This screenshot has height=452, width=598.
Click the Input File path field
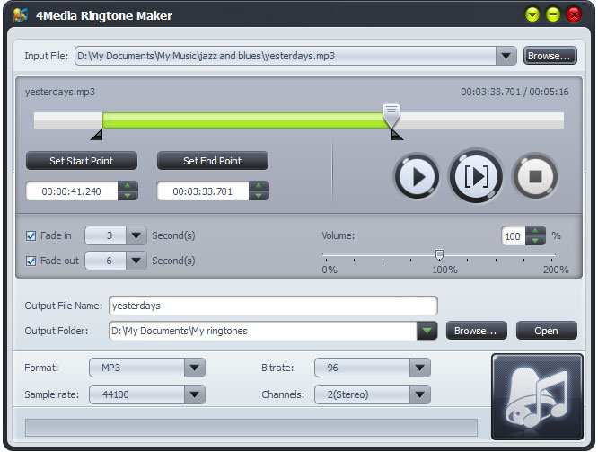click(286, 56)
